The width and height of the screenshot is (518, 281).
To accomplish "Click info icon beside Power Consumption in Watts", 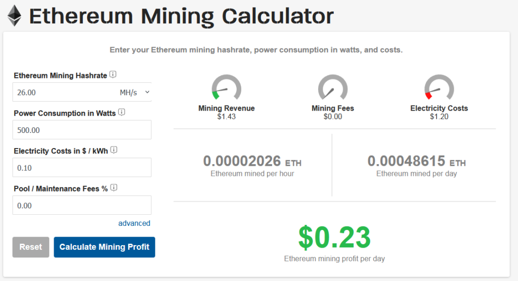I will 122,112.
